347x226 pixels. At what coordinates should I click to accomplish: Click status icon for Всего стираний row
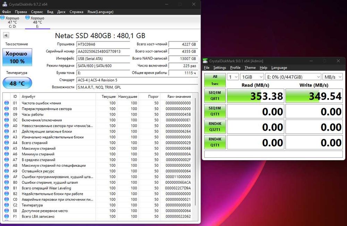pos(7,142)
